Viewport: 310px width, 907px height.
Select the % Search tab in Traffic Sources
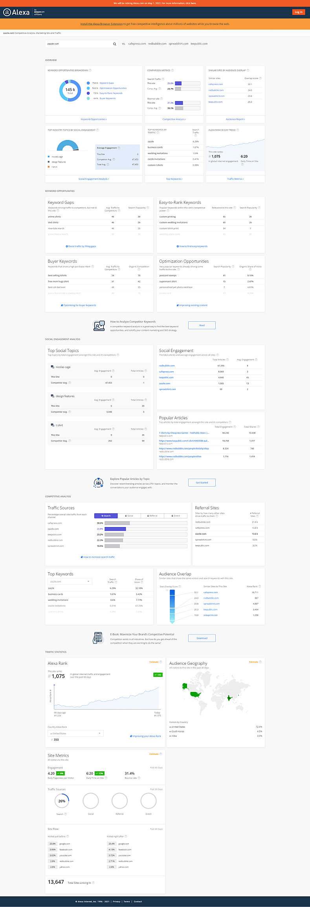tap(106, 516)
